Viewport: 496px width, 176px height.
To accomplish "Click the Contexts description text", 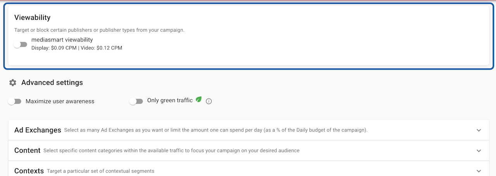I will (101, 171).
